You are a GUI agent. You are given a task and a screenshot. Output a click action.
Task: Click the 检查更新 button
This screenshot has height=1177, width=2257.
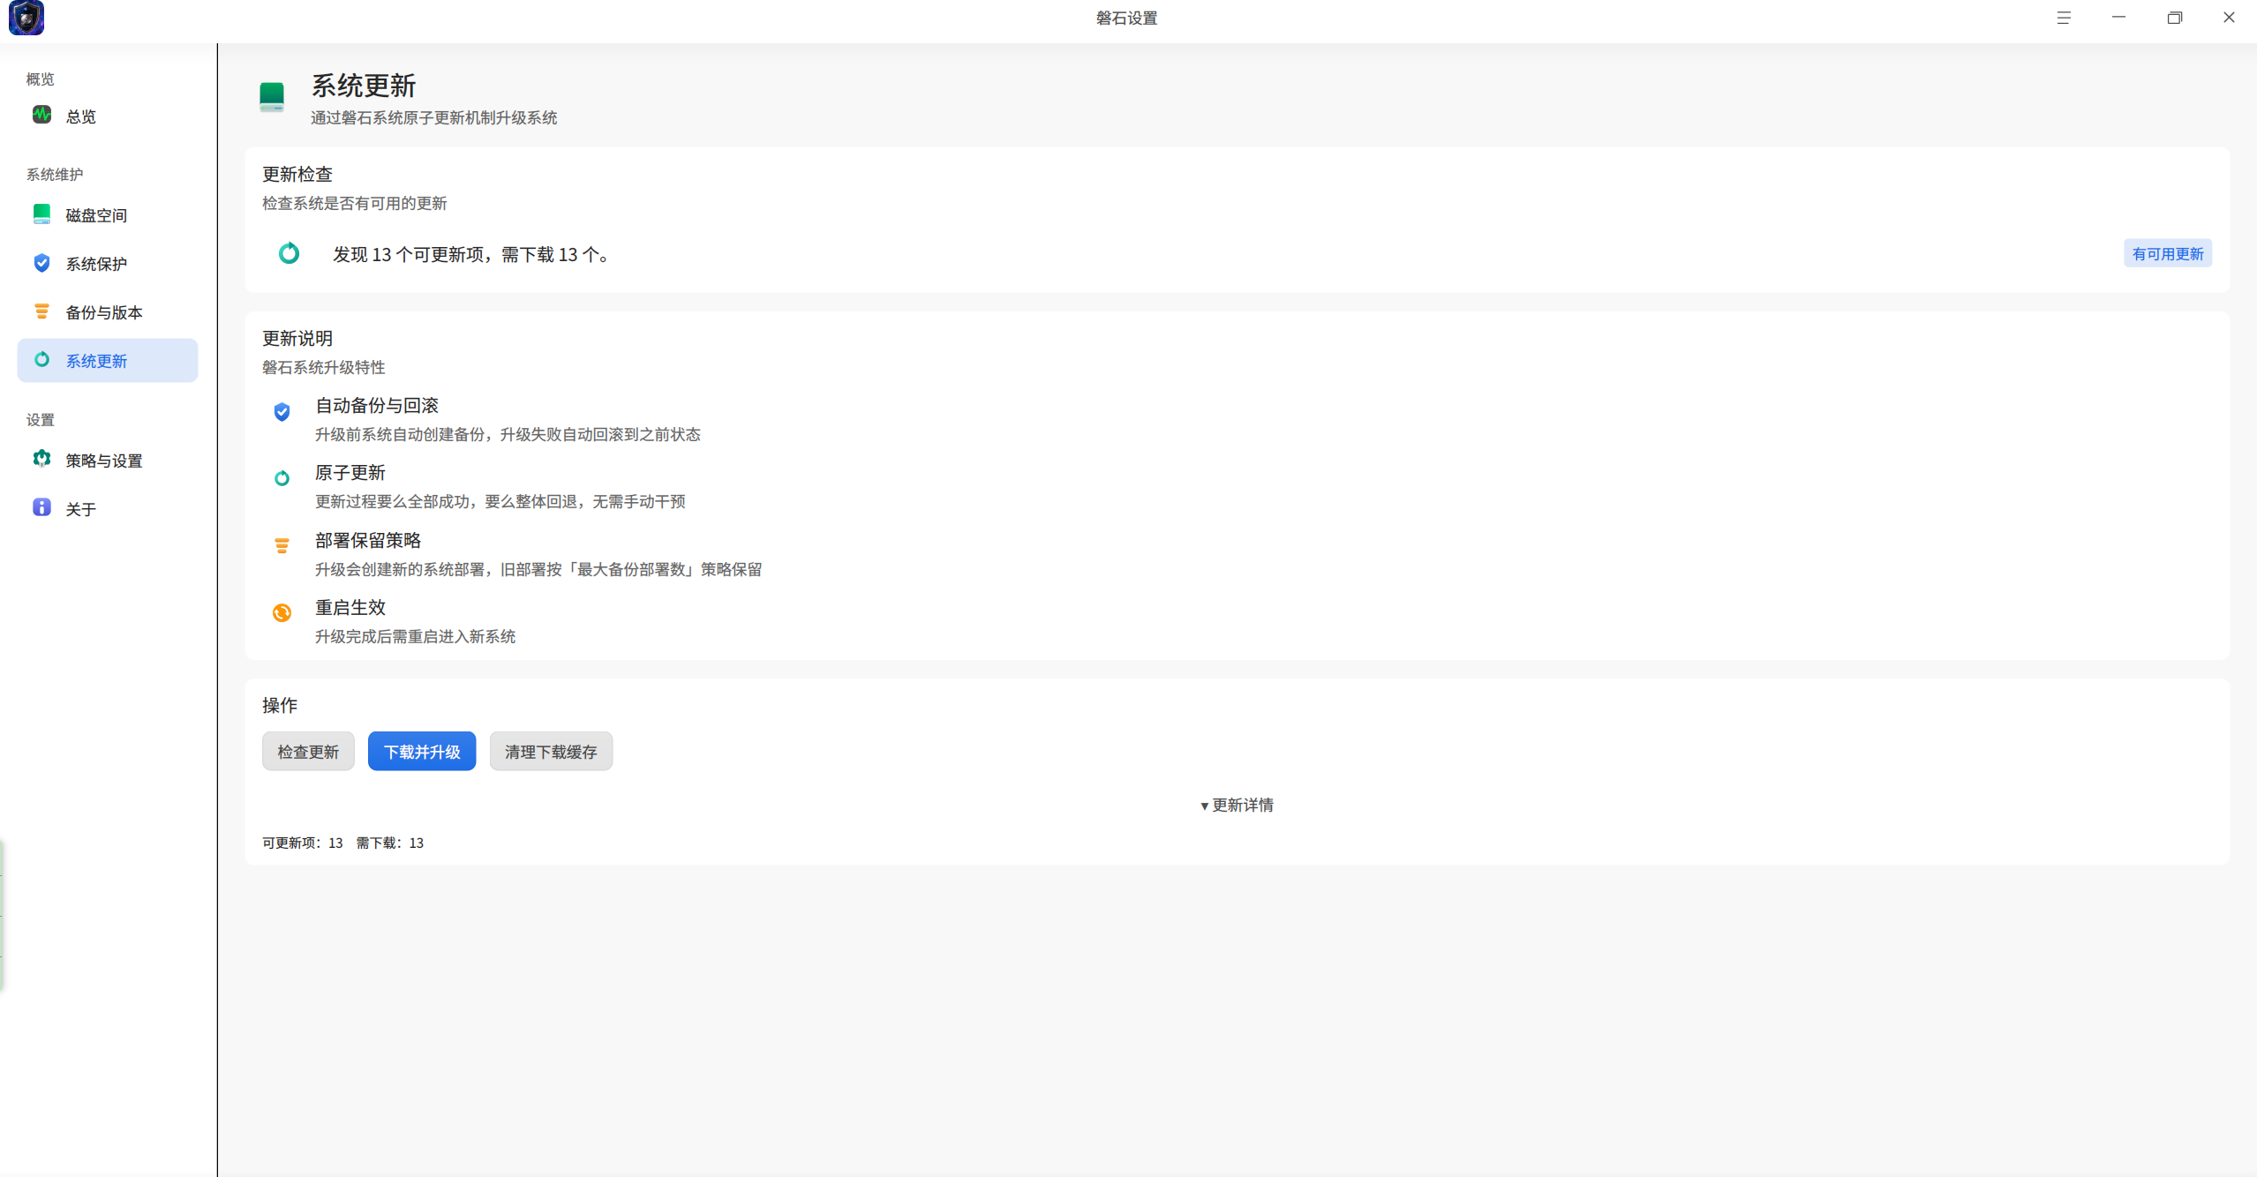pos(308,752)
